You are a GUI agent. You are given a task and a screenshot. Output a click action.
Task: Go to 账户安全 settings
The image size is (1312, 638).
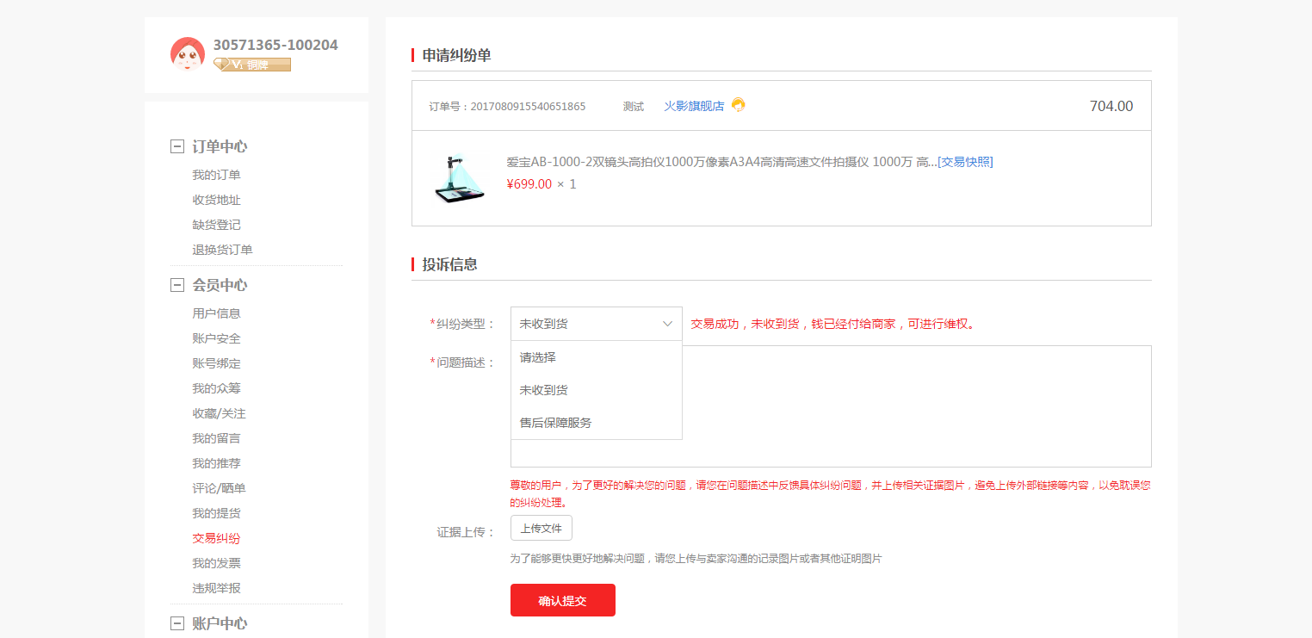pos(216,338)
